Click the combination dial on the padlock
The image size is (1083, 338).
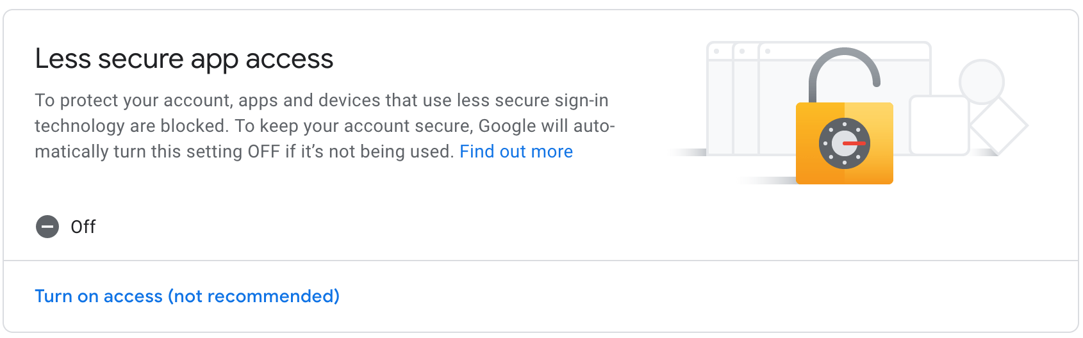845,143
